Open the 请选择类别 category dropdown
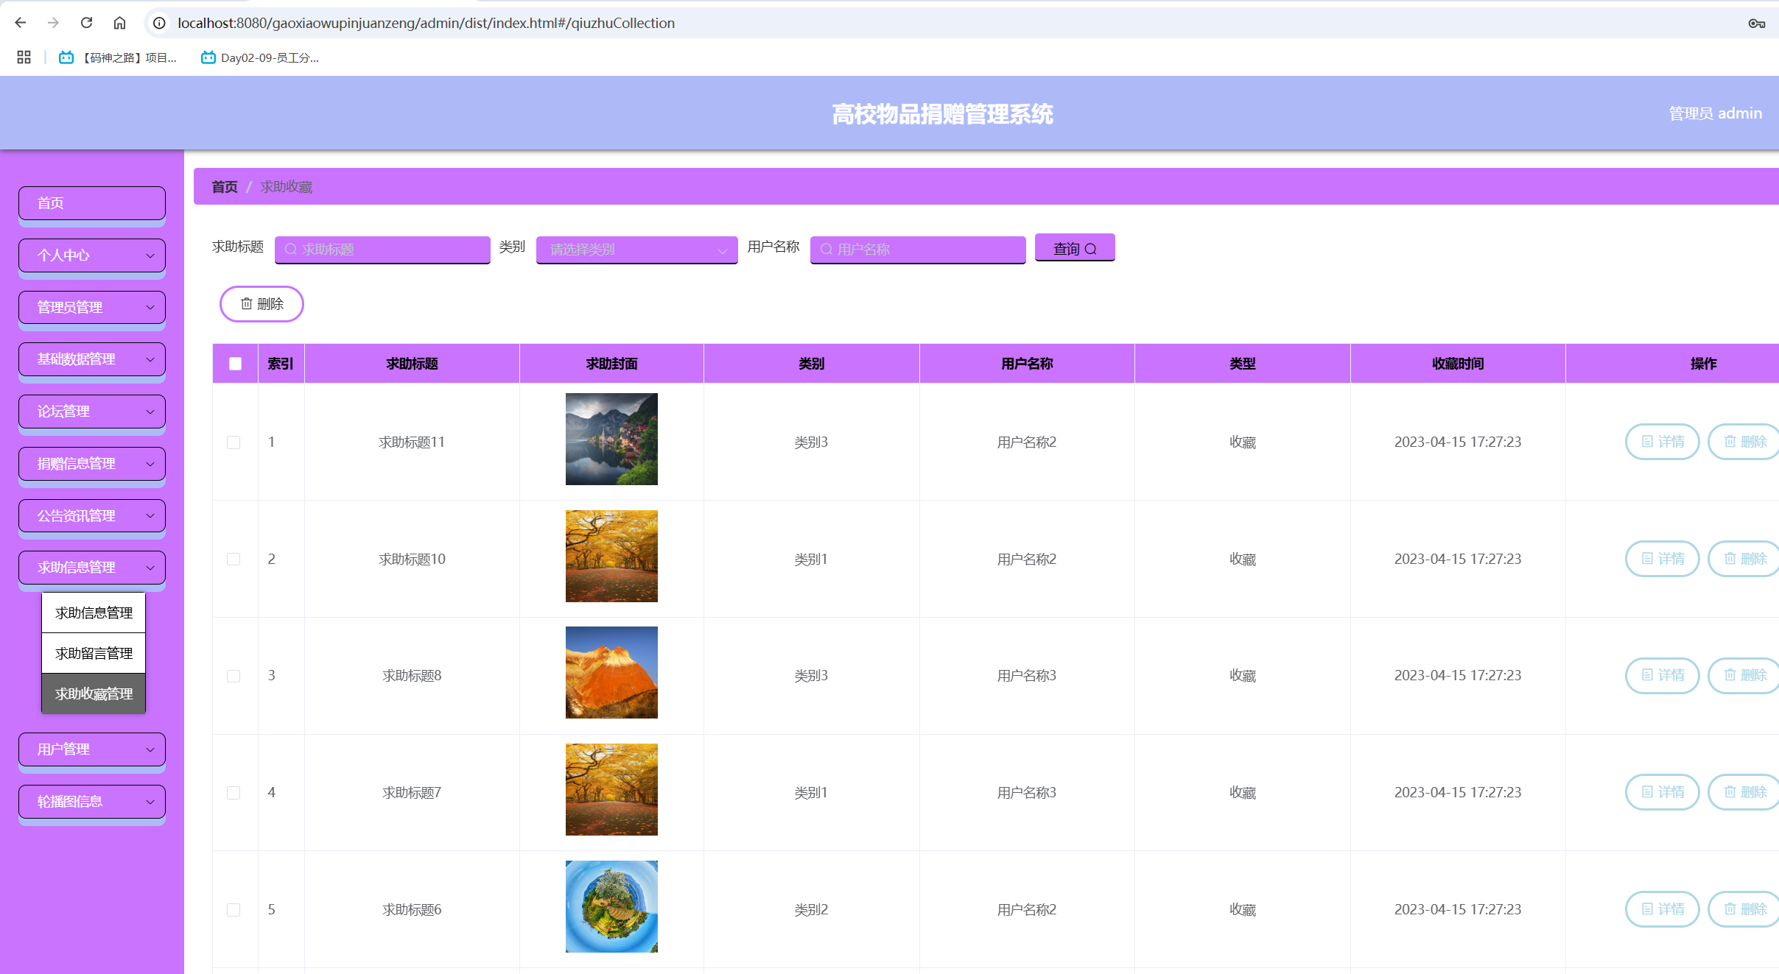Screen dimensions: 1779x974 click(636, 249)
